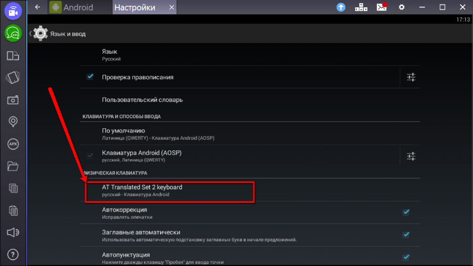This screenshot has width=473, height=266.
Task: Toggle the Клавиатура Android (AOSP) checkbox
Action: pos(90,156)
